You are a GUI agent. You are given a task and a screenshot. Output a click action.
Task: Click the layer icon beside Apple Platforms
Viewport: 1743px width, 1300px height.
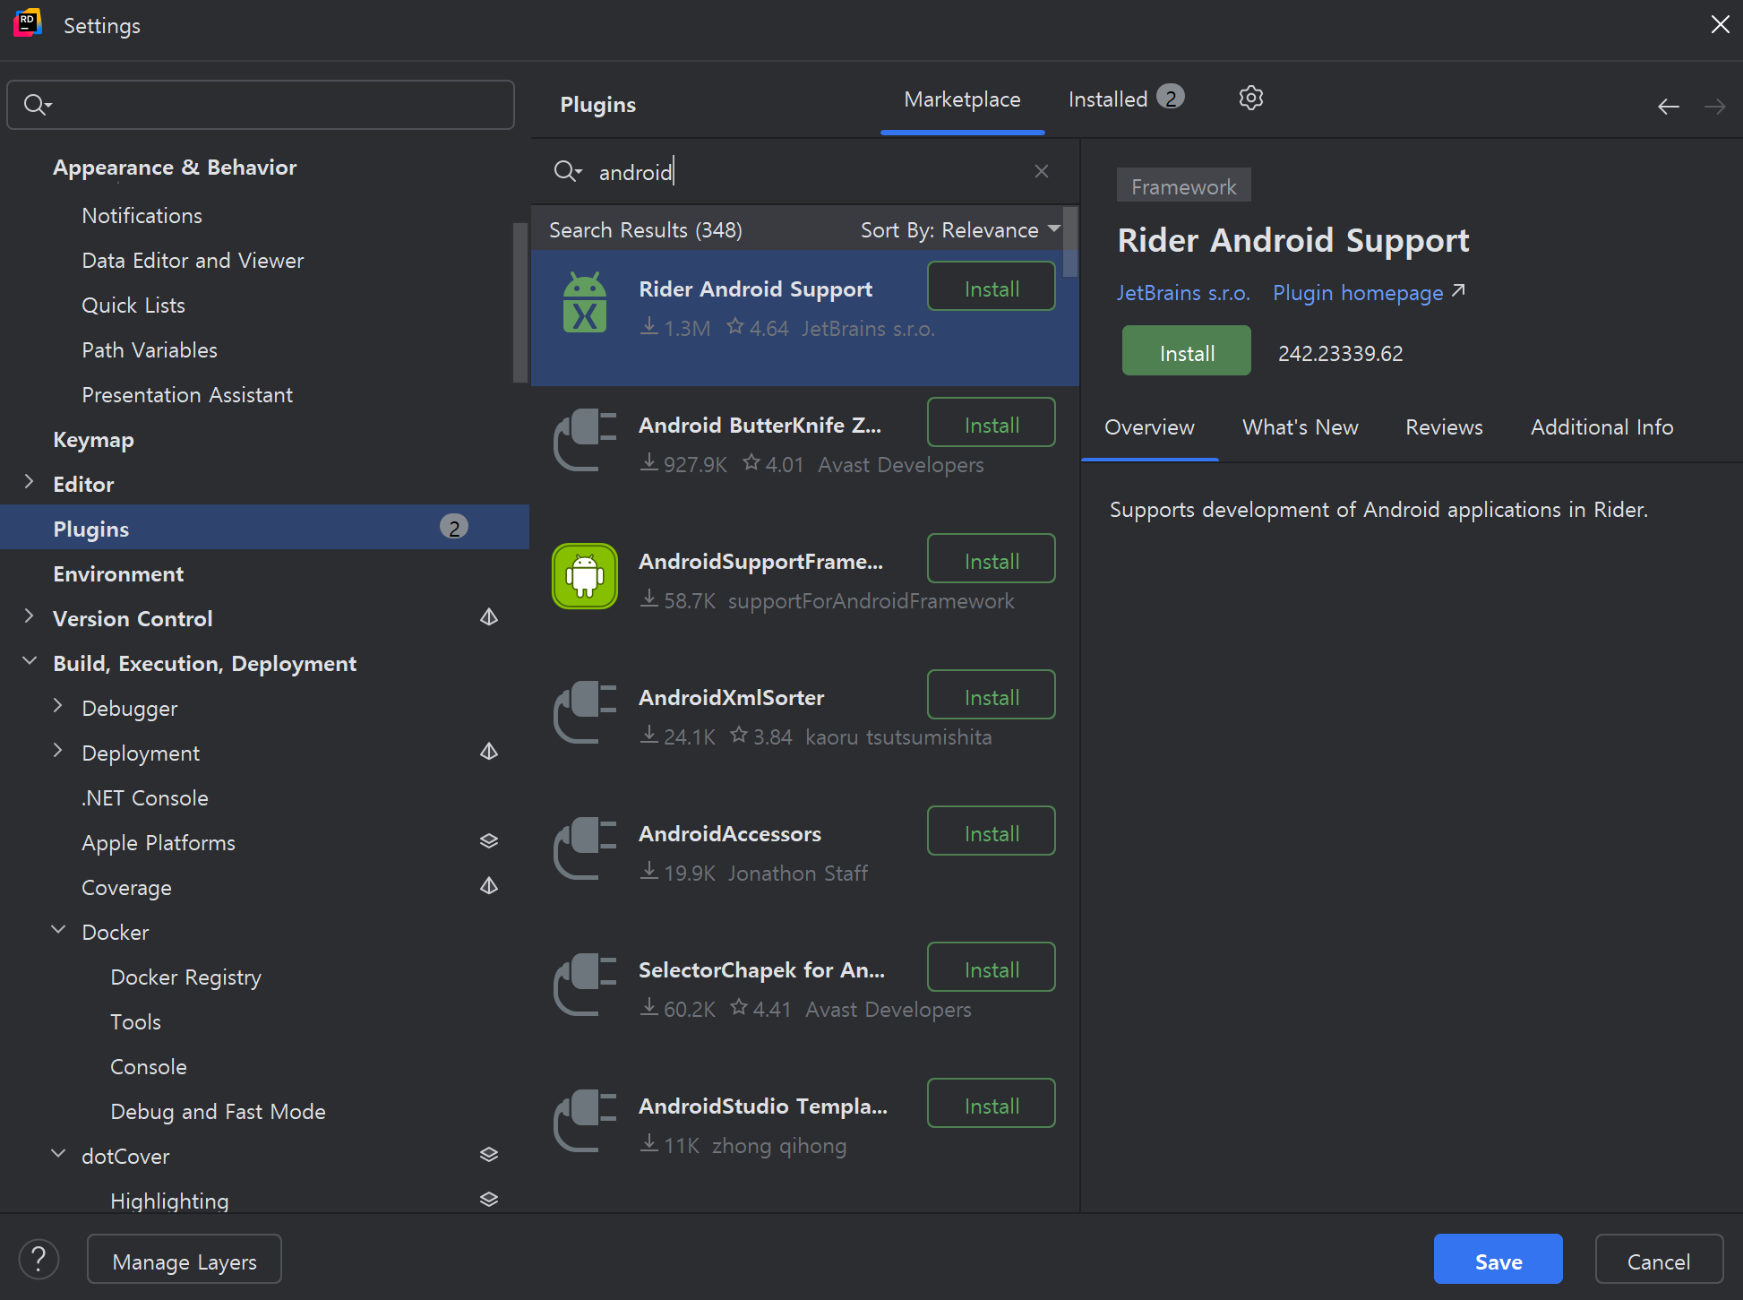pyautogui.click(x=489, y=841)
